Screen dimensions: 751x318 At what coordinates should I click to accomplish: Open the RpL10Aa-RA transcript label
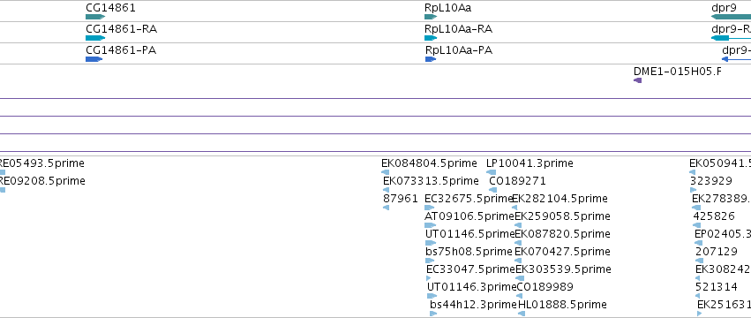458,29
